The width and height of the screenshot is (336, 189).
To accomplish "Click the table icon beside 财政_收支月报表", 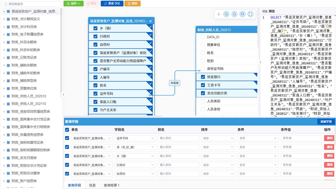I will coord(8,158).
